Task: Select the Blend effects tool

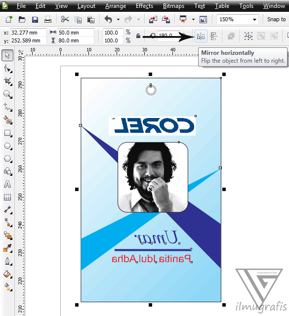Action: click(x=8, y=236)
